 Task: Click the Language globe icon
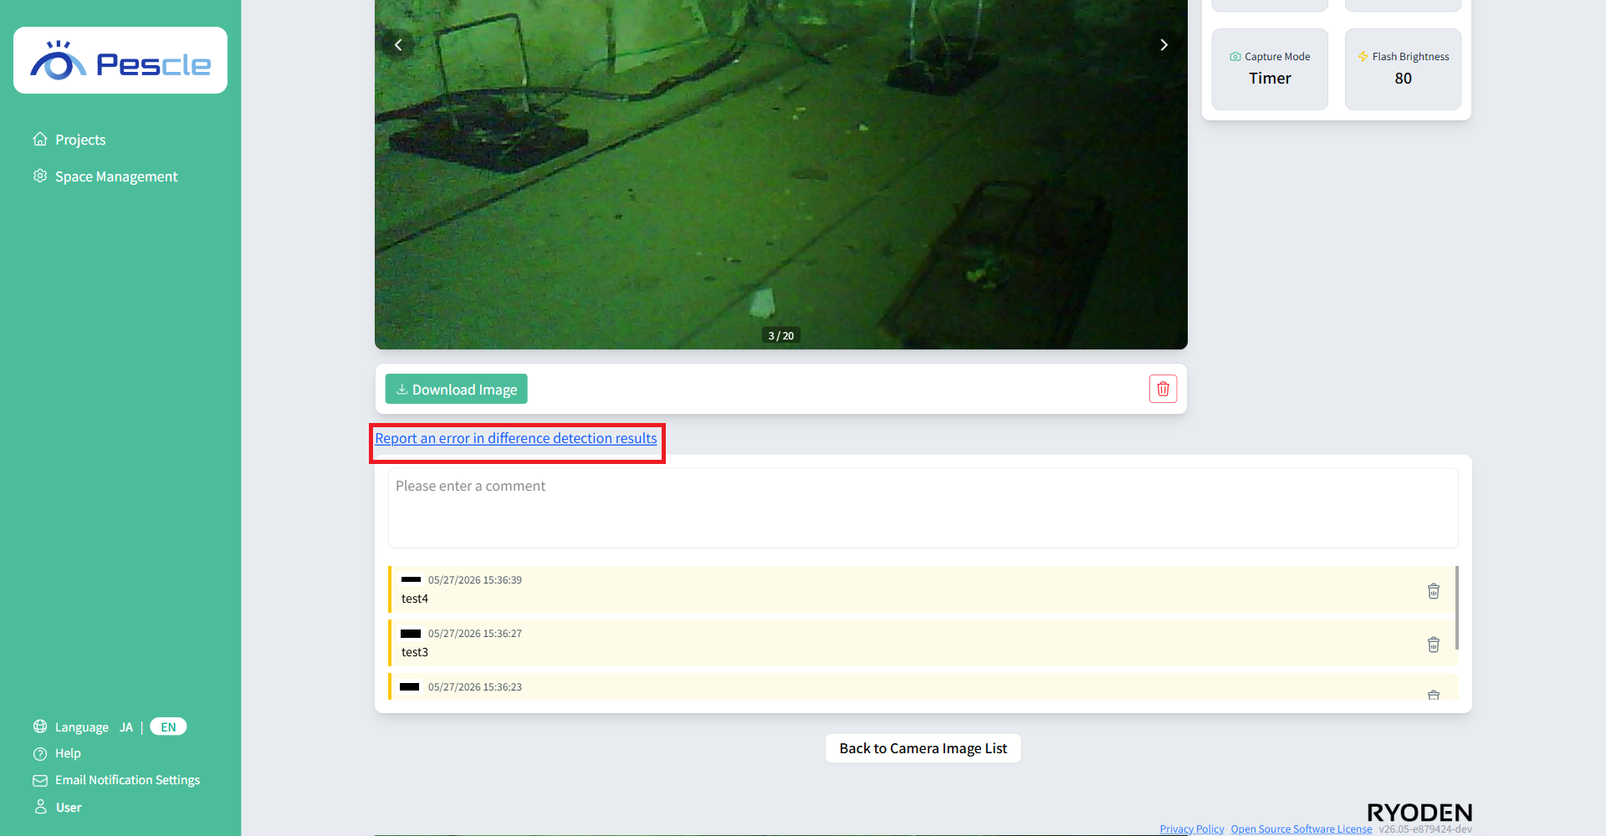click(40, 726)
